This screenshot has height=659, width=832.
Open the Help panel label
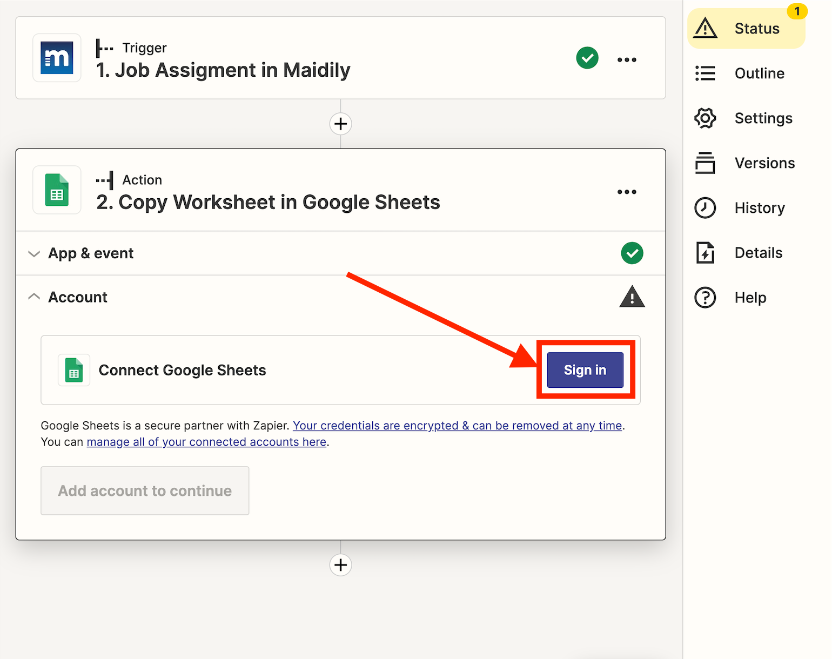[x=750, y=298]
